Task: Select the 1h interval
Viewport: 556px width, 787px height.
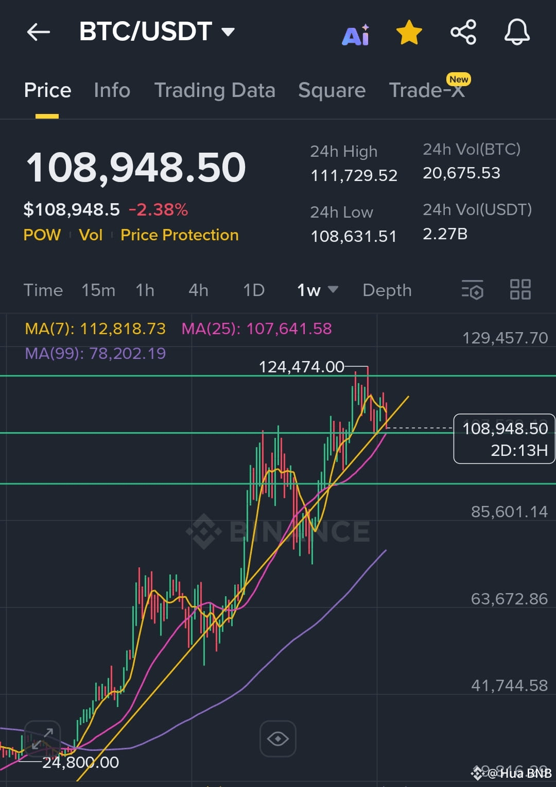Action: point(145,290)
